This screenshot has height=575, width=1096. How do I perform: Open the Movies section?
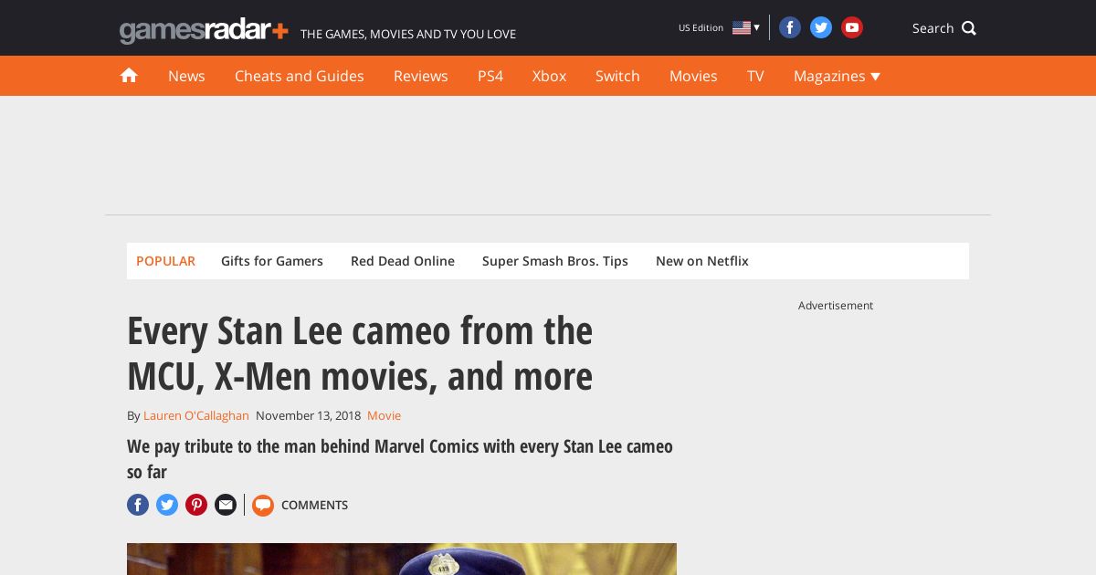[x=693, y=76]
